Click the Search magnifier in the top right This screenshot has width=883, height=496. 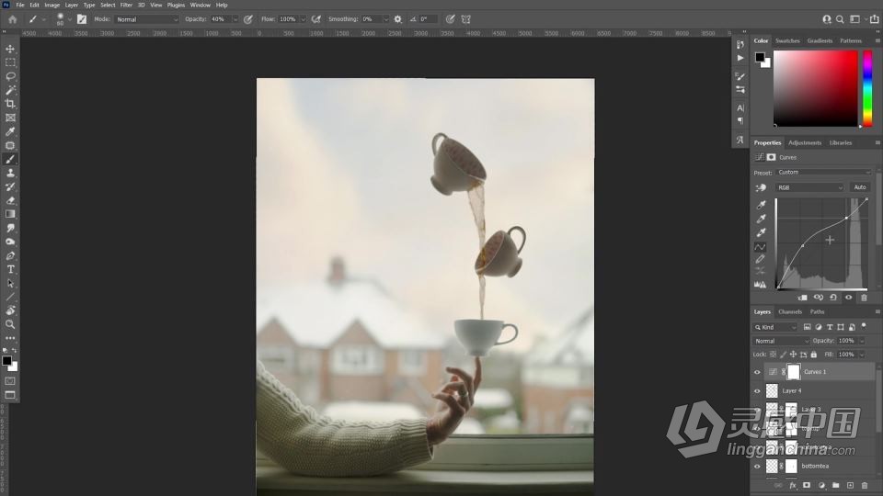tap(840, 19)
